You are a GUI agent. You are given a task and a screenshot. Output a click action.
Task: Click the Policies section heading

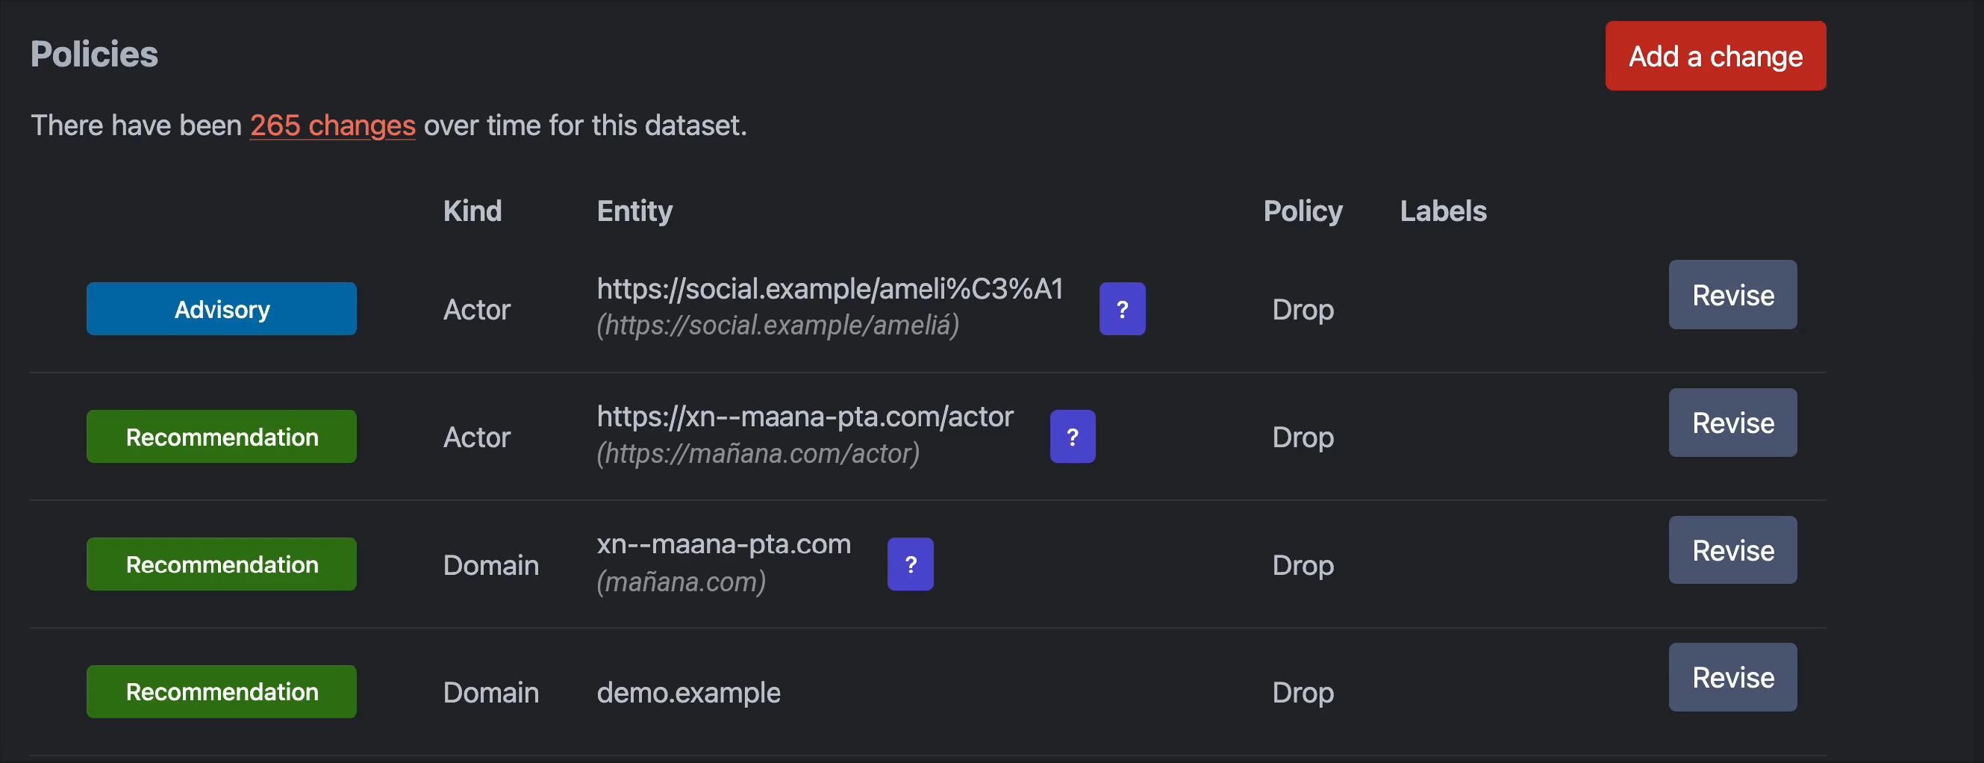94,54
